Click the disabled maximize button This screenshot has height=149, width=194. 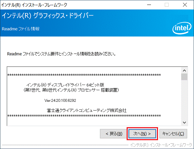coord(166,5)
